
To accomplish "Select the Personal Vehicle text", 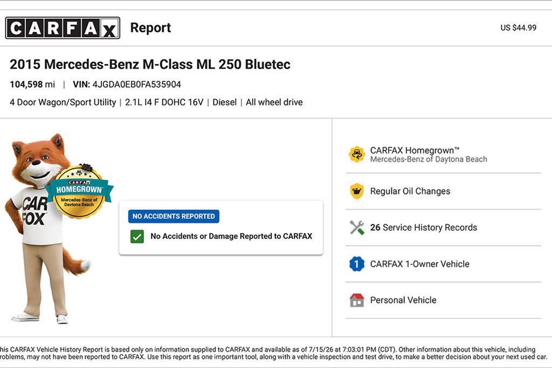I will click(403, 300).
